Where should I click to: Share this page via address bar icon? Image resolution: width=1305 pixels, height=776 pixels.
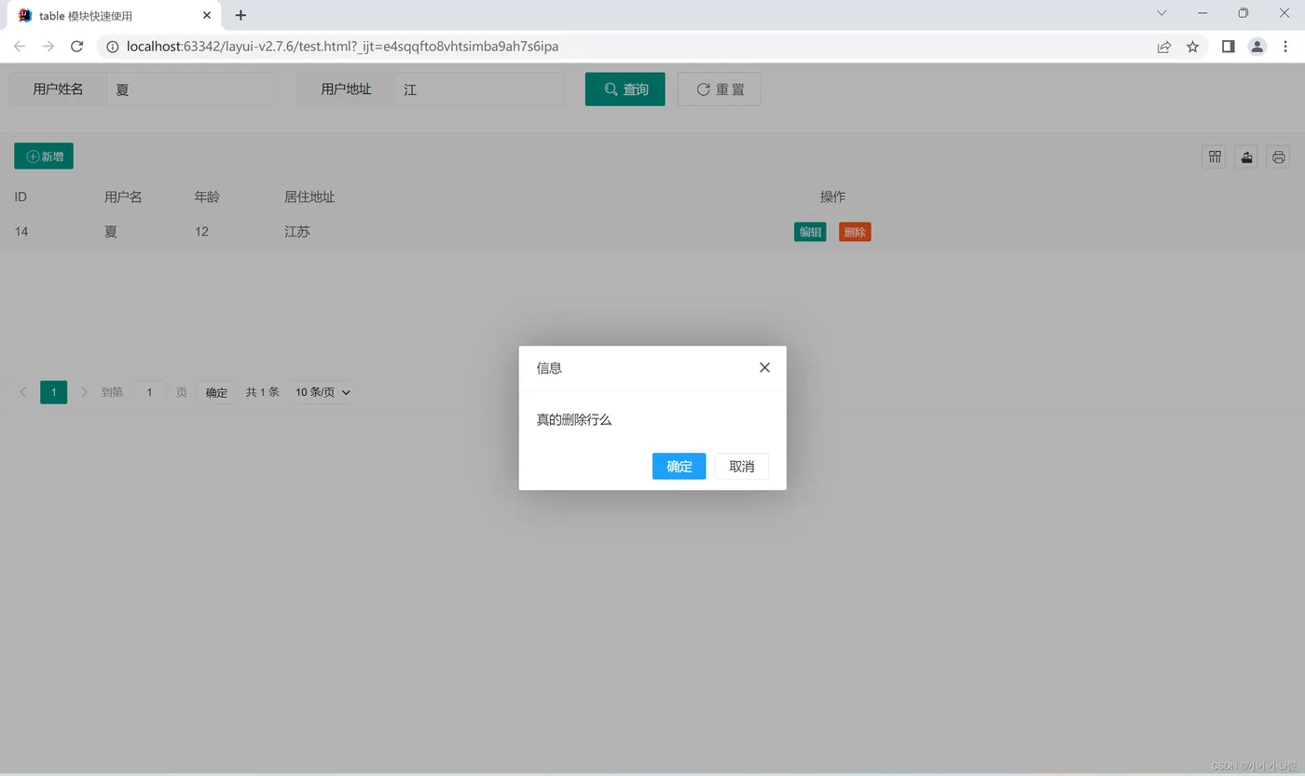pyautogui.click(x=1164, y=47)
